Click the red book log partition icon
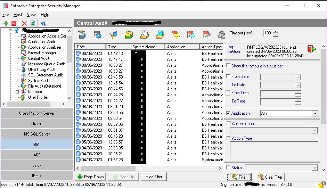The image size is (327, 188). tap(312, 49)
